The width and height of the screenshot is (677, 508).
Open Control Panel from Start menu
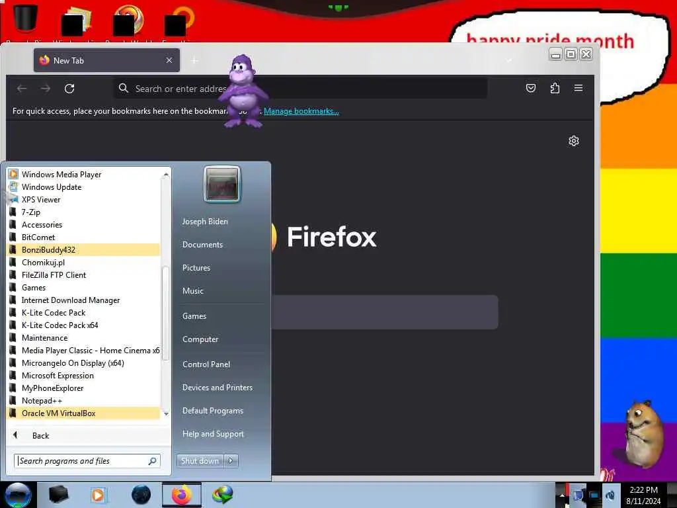(206, 364)
